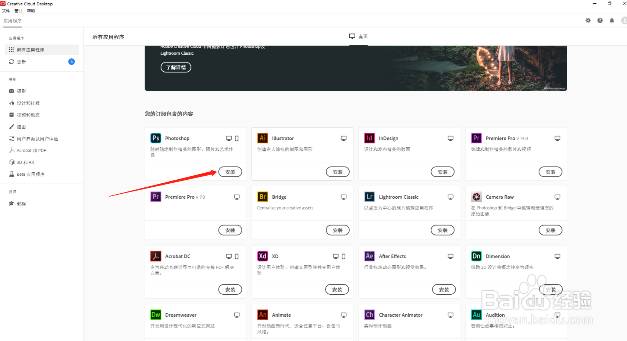
Task: Switch to the 桌面 tab
Action: point(358,36)
